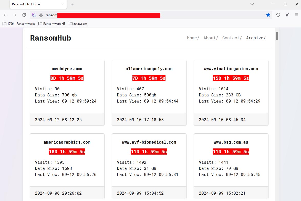Click the Visits: 467 text
301x201 pixels.
pos(131,89)
